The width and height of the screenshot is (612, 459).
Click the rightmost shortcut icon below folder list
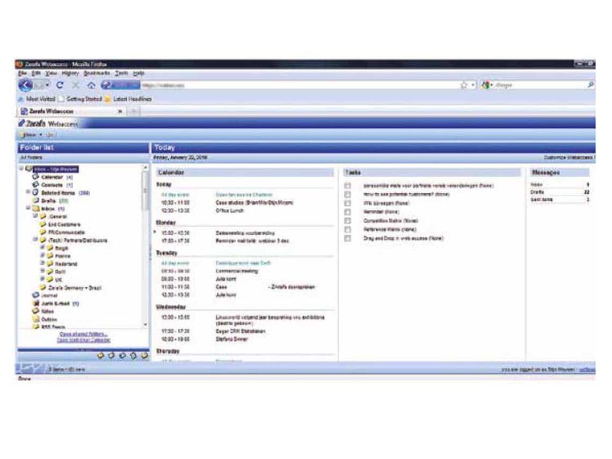coord(144,355)
